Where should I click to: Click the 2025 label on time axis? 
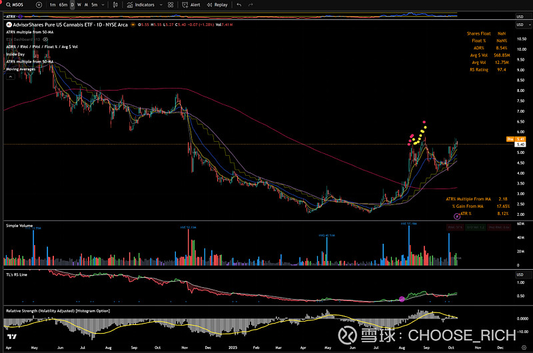click(233, 348)
